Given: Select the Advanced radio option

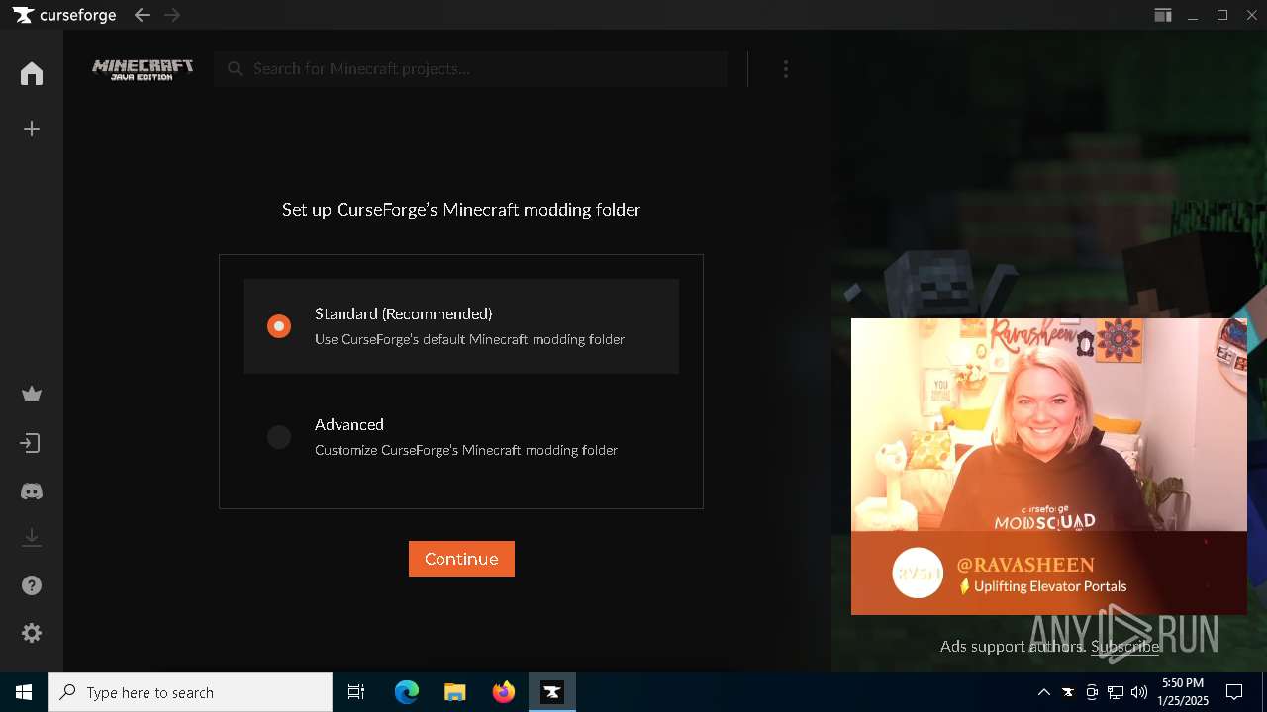Looking at the screenshot, I should pyautogui.click(x=279, y=437).
